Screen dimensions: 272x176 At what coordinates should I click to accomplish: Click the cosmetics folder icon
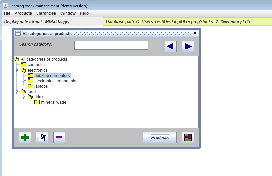click(24, 65)
